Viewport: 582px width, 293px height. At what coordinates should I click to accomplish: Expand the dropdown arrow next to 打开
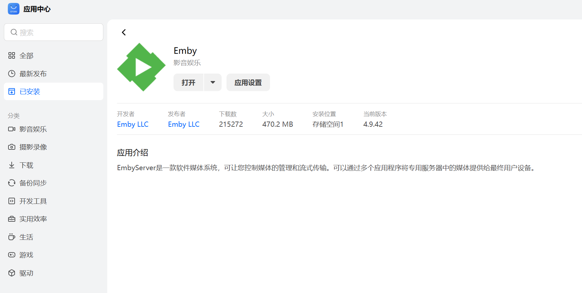213,82
